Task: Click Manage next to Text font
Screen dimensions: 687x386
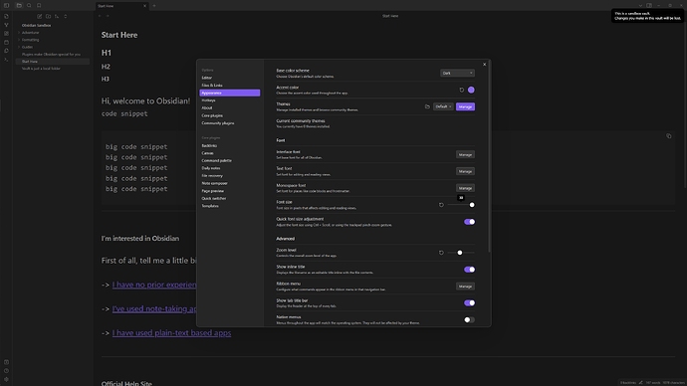Action: [x=465, y=171]
